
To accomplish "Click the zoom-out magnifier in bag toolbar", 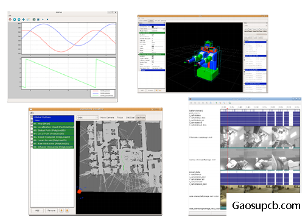I will 220,103.
